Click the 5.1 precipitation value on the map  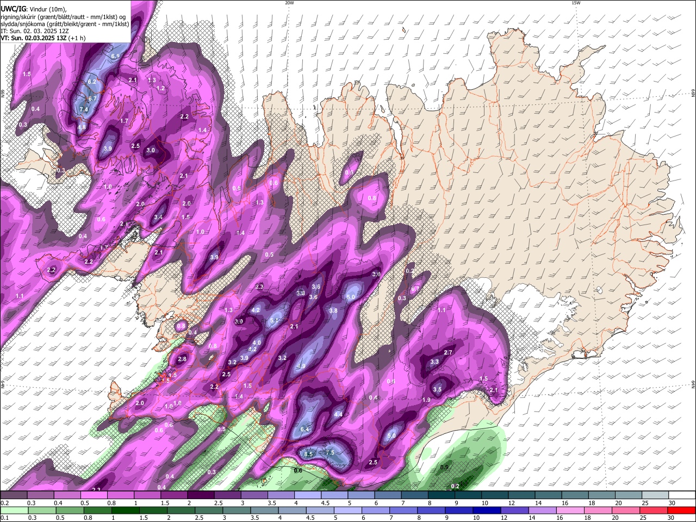coord(275,321)
